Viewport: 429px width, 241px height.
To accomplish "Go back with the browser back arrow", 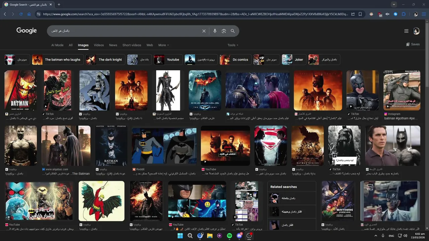I will (x=5, y=14).
